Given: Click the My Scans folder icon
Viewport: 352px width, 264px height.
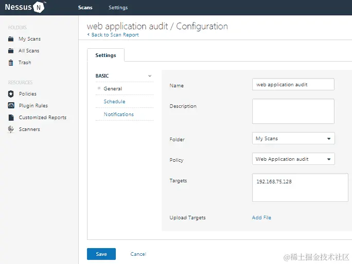Looking at the screenshot, I should click(x=11, y=39).
